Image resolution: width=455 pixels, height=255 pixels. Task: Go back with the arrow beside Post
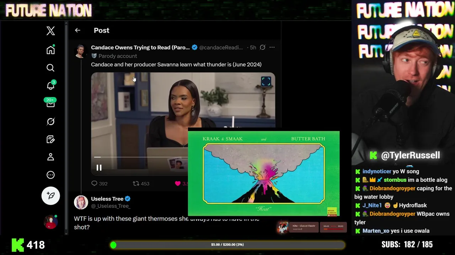click(x=77, y=30)
